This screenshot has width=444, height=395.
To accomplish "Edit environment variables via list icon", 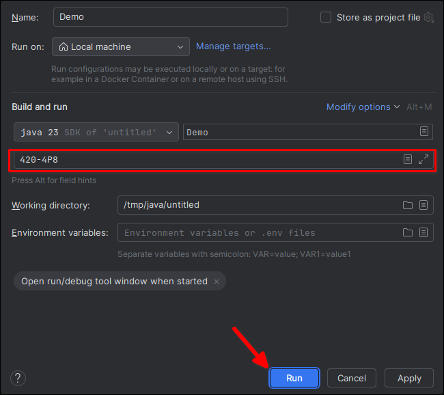I will [424, 232].
